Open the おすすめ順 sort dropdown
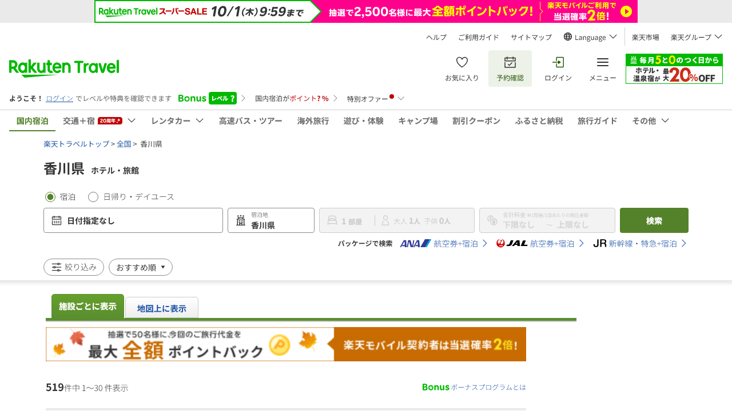The height and width of the screenshot is (411, 732). 141,267
